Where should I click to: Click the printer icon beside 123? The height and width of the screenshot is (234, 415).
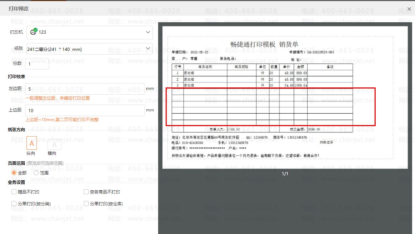34,32
